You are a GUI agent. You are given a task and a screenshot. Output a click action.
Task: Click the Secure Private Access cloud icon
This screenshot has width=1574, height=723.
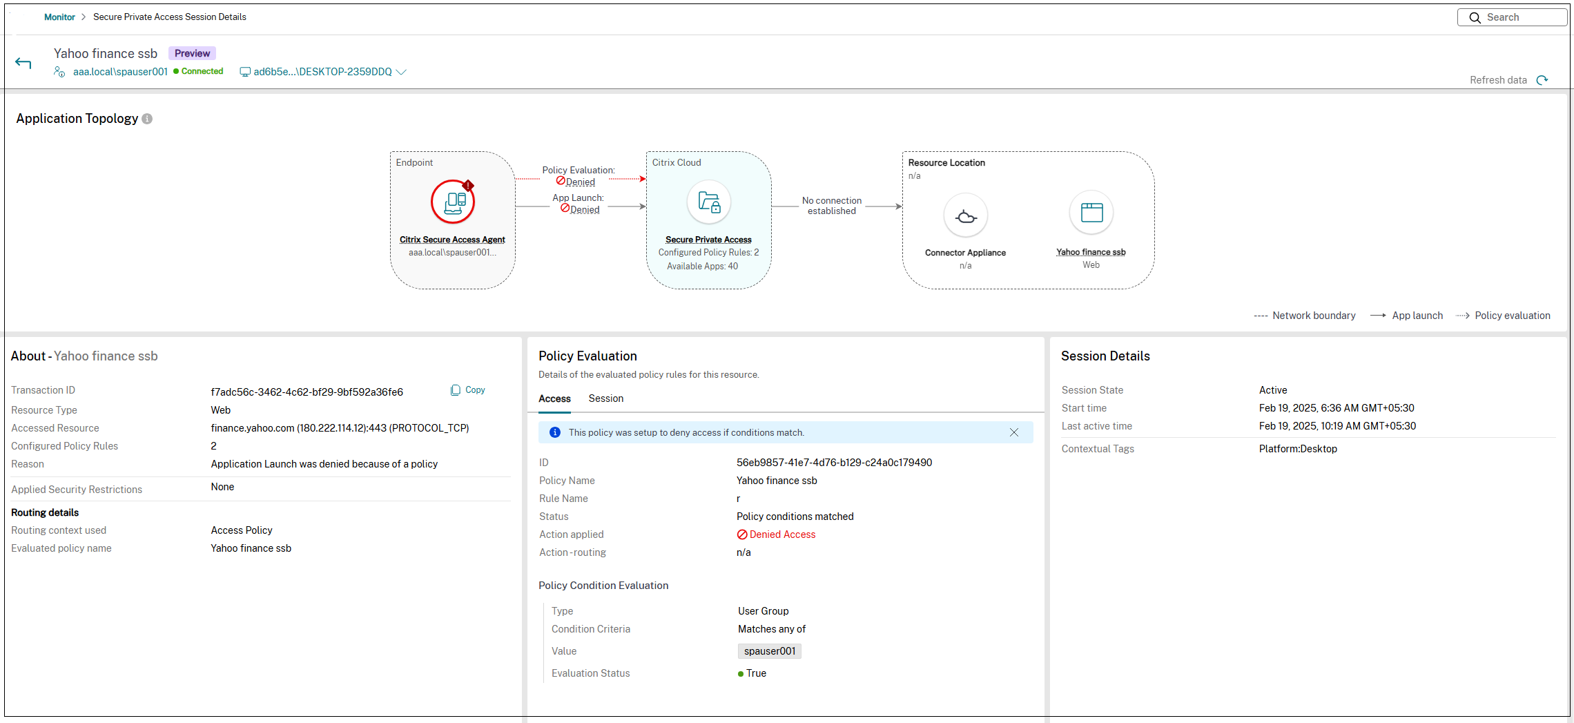click(709, 202)
